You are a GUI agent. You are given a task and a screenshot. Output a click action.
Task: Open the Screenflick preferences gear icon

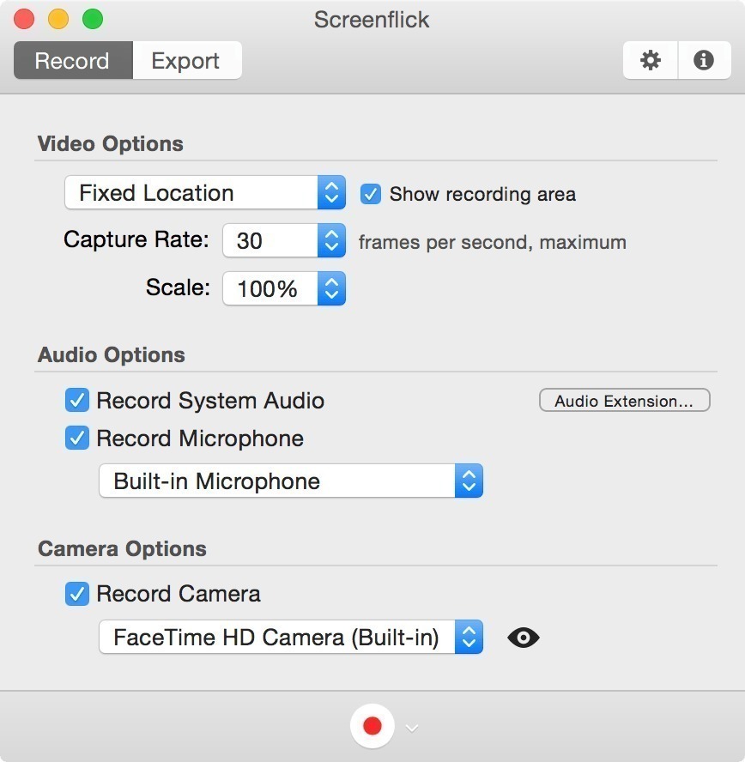click(x=650, y=60)
